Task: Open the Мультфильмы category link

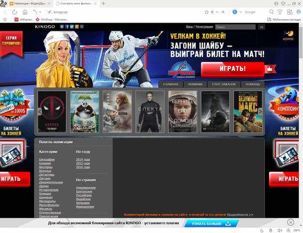Action: (x=49, y=205)
